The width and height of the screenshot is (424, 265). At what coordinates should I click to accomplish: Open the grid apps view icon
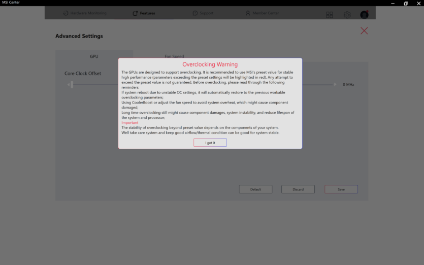coord(330,15)
